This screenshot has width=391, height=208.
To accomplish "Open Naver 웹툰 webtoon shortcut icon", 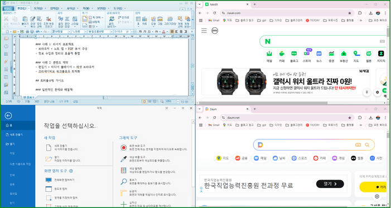I will (369, 54).
